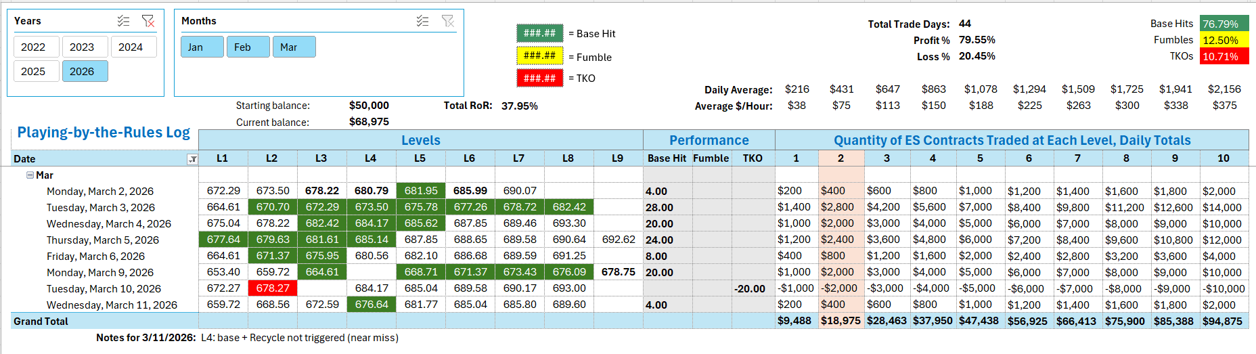This screenshot has width=1256, height=354.
Task: Filter by Feb in the Months slicer
Action: [x=248, y=47]
